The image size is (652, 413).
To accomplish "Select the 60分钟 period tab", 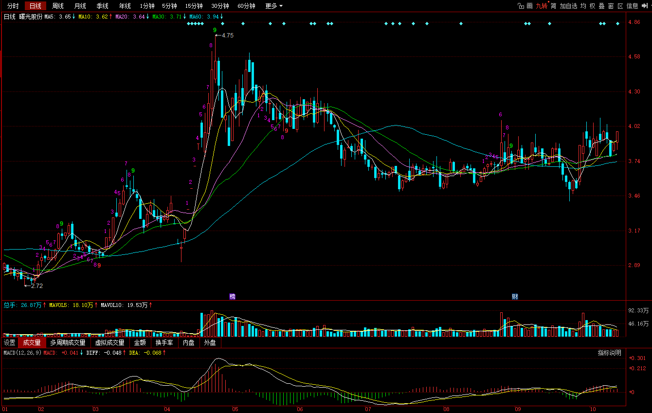I will pos(246,6).
